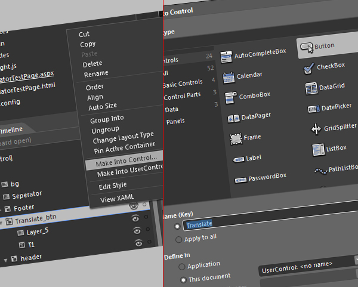Image resolution: width=358 pixels, height=287 pixels.
Task: Select the Button control icon
Action: (x=307, y=48)
